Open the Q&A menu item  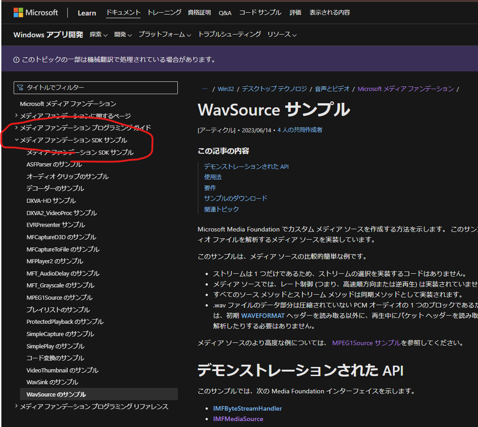pos(225,13)
